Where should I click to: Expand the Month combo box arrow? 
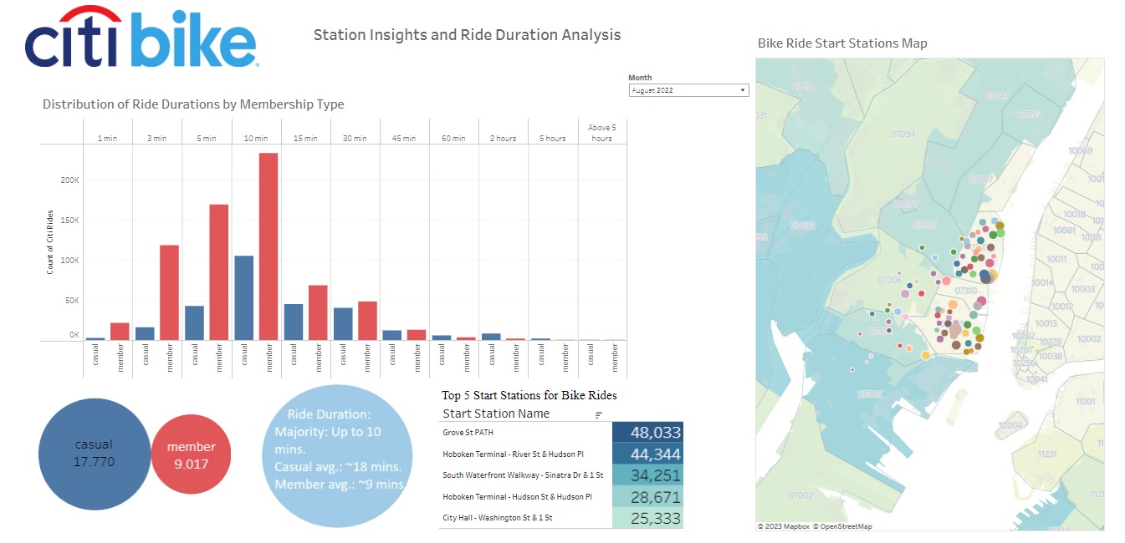coord(742,89)
